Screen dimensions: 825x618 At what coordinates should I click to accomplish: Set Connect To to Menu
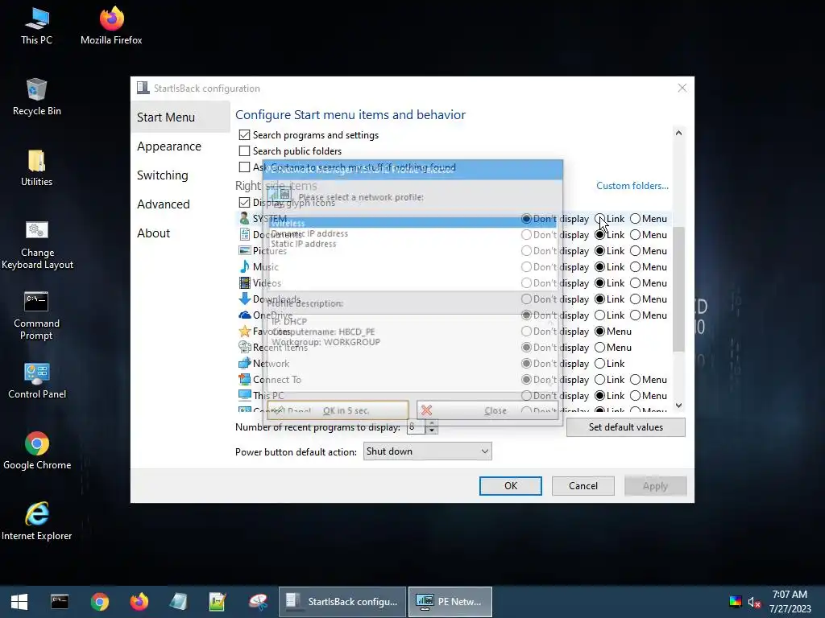tap(635, 380)
